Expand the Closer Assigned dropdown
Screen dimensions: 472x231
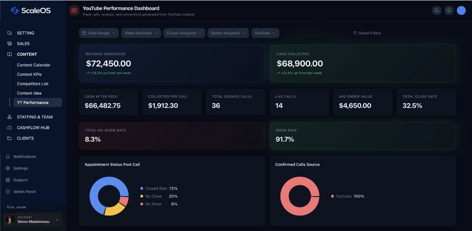click(184, 33)
